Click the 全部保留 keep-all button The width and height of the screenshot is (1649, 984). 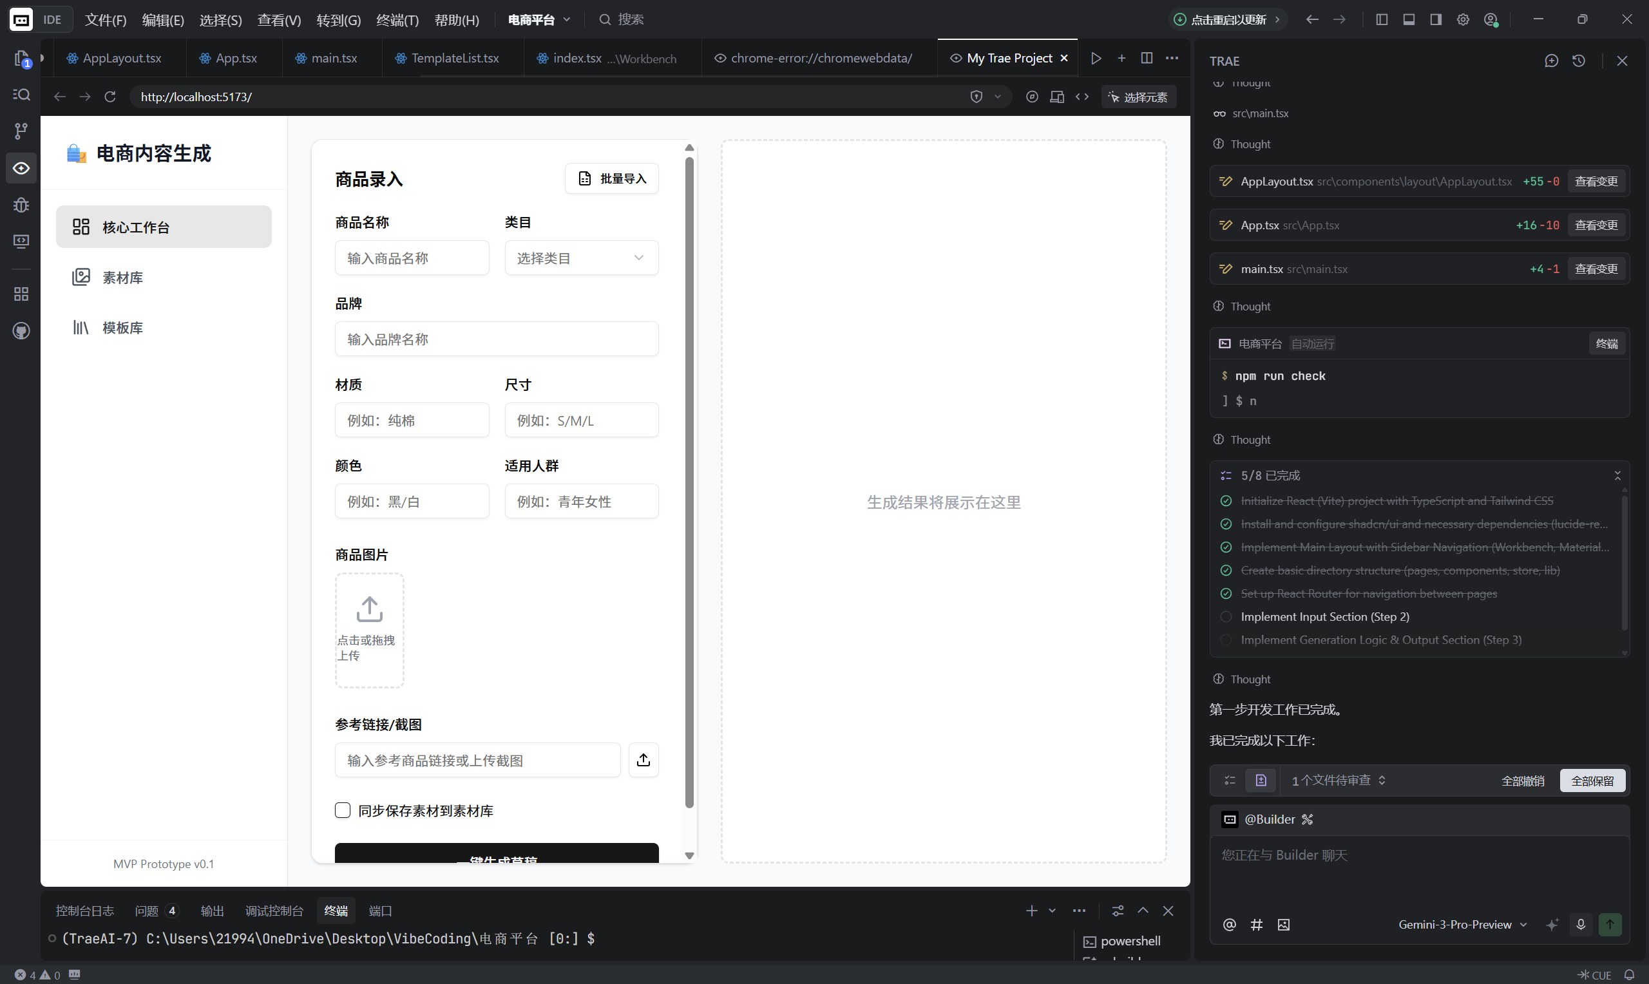[x=1594, y=781]
